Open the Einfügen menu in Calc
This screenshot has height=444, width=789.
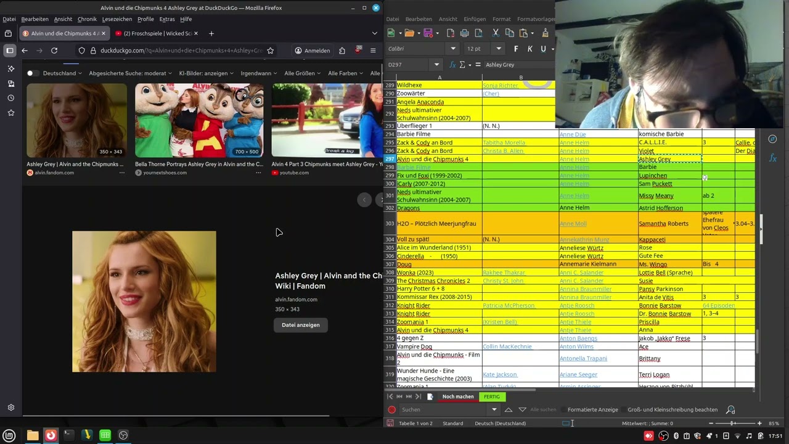(x=475, y=19)
